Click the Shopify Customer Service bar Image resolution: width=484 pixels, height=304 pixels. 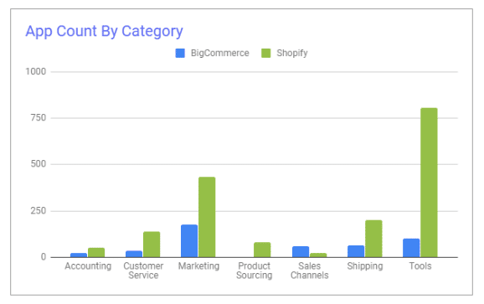pos(152,245)
